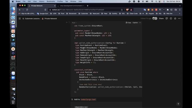Click the page collaborator avatars
Screen dimensions: 192x108
pyautogui.click(x=155, y=19)
